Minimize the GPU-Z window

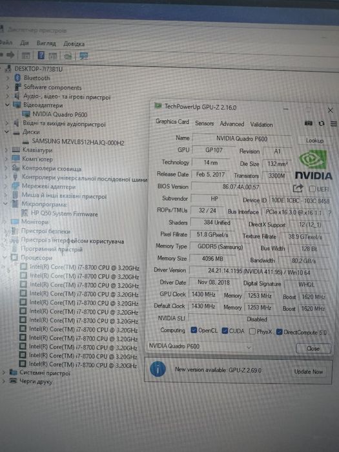pos(286,109)
